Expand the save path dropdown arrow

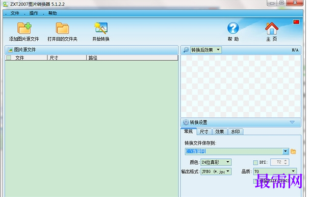(285, 152)
